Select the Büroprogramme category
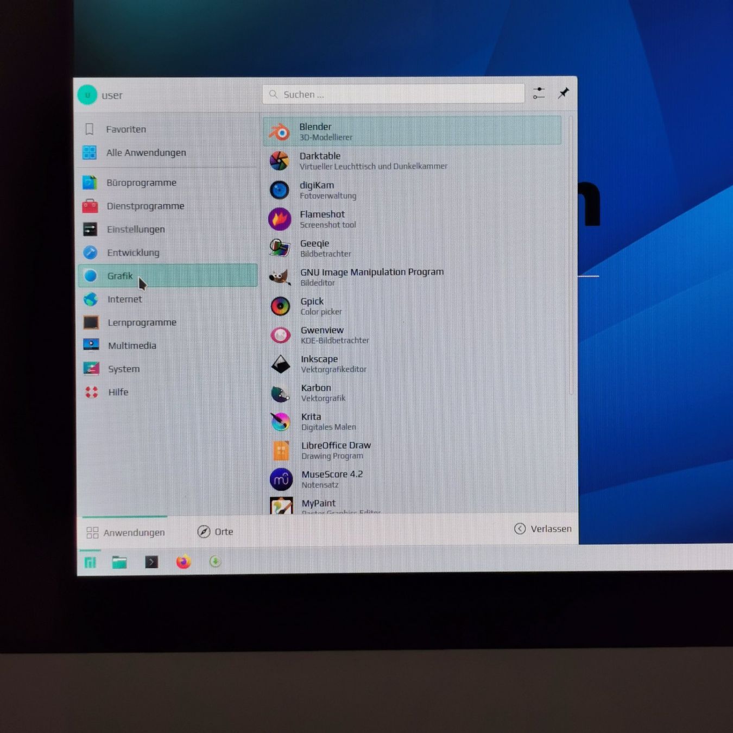Viewport: 733px width, 733px height. pyautogui.click(x=168, y=182)
